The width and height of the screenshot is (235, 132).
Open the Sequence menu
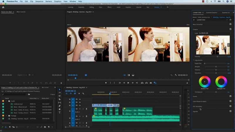coord(39,1)
